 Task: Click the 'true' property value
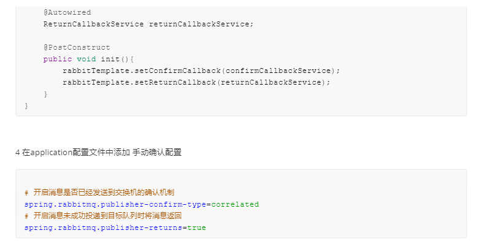click(x=196, y=227)
